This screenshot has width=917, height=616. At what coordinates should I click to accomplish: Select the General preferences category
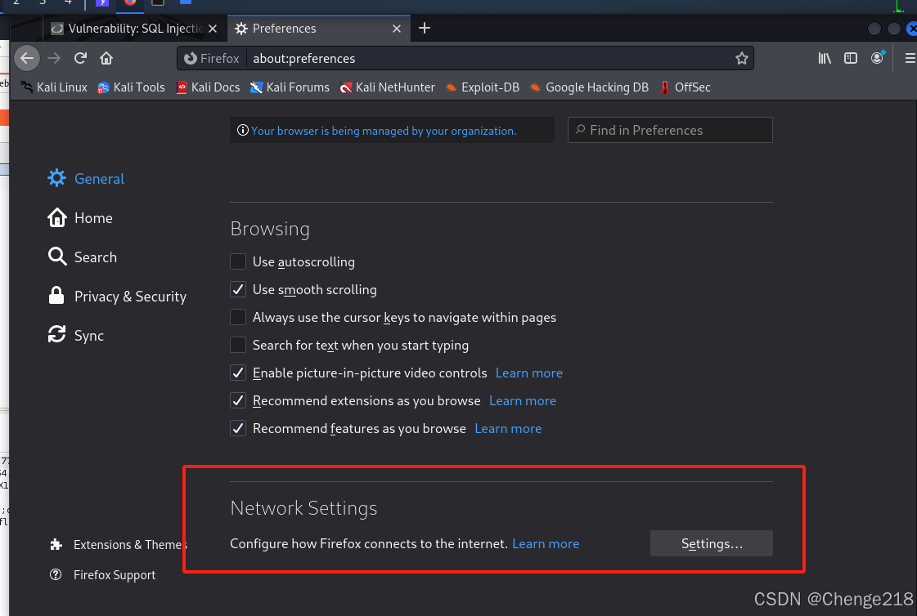(x=86, y=179)
